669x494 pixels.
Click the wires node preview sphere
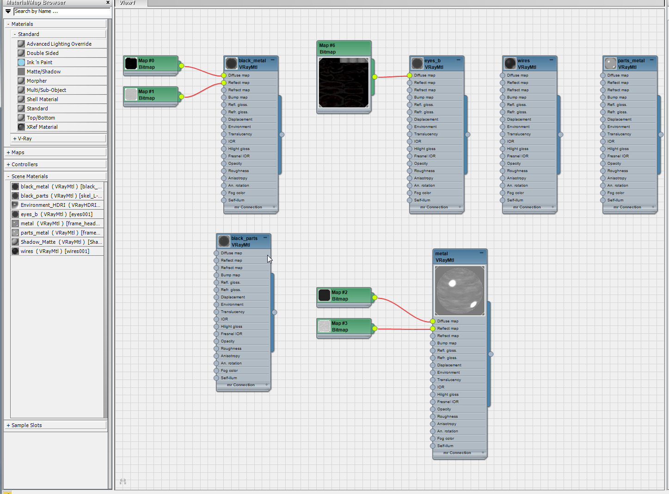pyautogui.click(x=510, y=64)
